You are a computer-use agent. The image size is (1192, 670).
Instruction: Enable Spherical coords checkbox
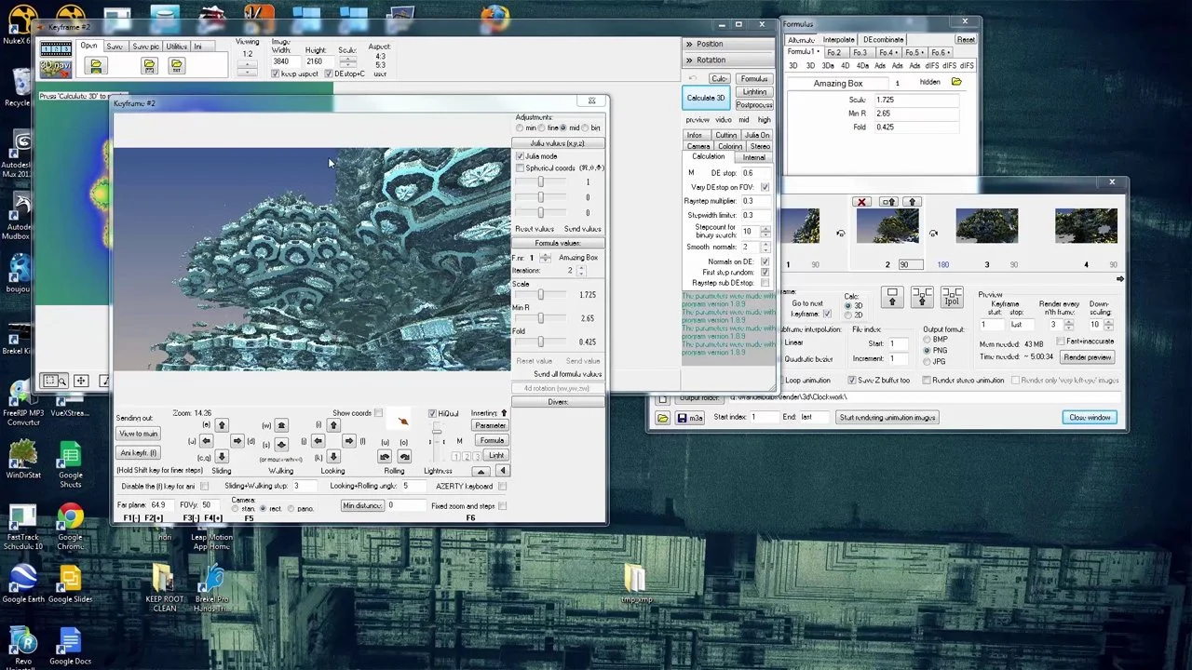click(520, 168)
